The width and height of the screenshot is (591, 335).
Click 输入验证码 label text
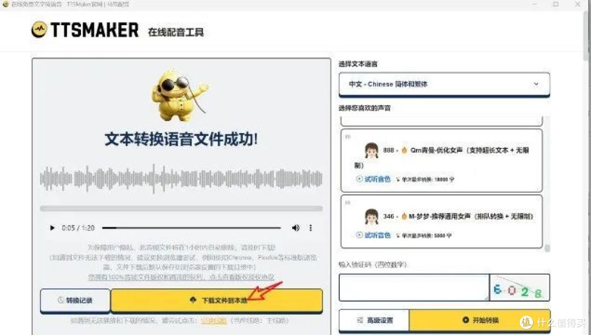click(373, 264)
